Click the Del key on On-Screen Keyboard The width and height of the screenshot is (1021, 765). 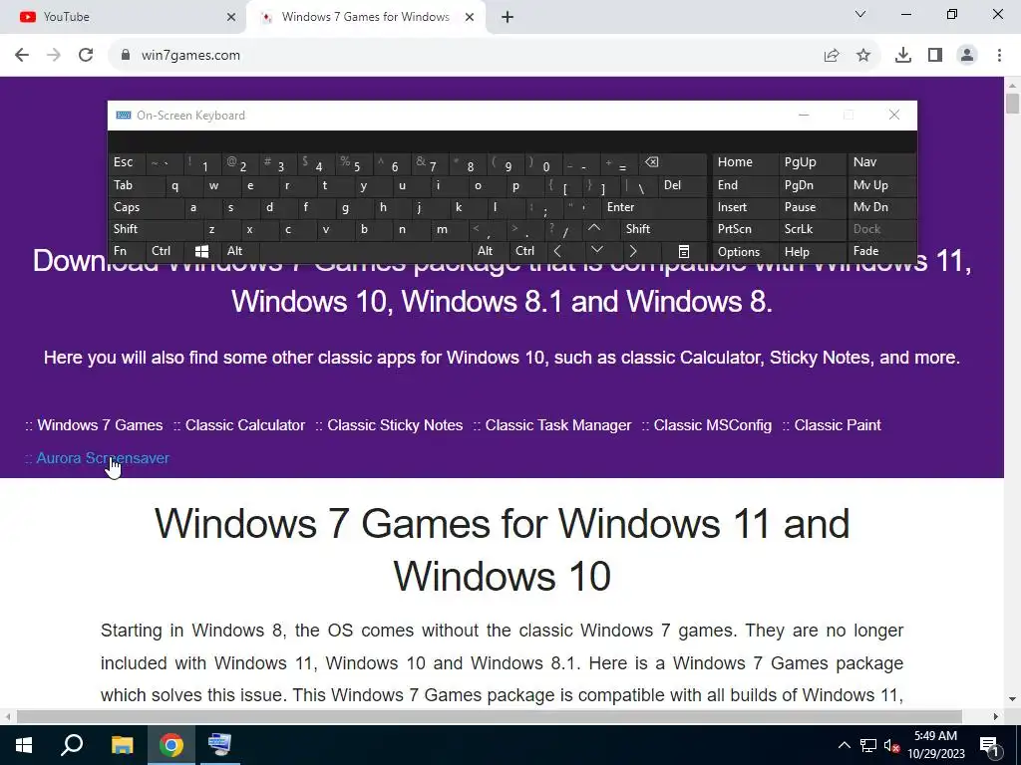[681, 185]
